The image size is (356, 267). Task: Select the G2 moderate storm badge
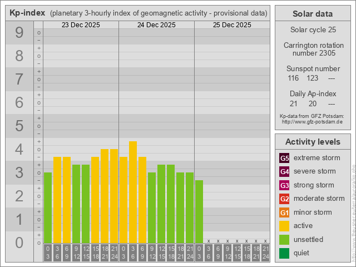tap(284, 199)
